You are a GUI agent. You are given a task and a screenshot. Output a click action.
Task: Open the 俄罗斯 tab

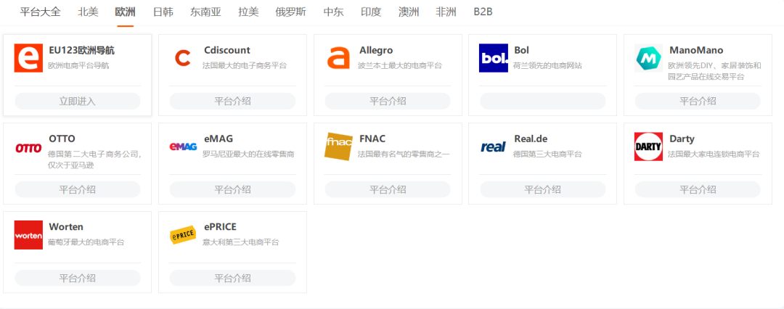[x=291, y=12]
